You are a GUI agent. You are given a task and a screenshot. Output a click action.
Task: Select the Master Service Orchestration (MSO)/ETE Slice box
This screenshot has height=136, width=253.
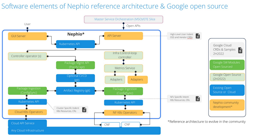[x=123, y=19]
